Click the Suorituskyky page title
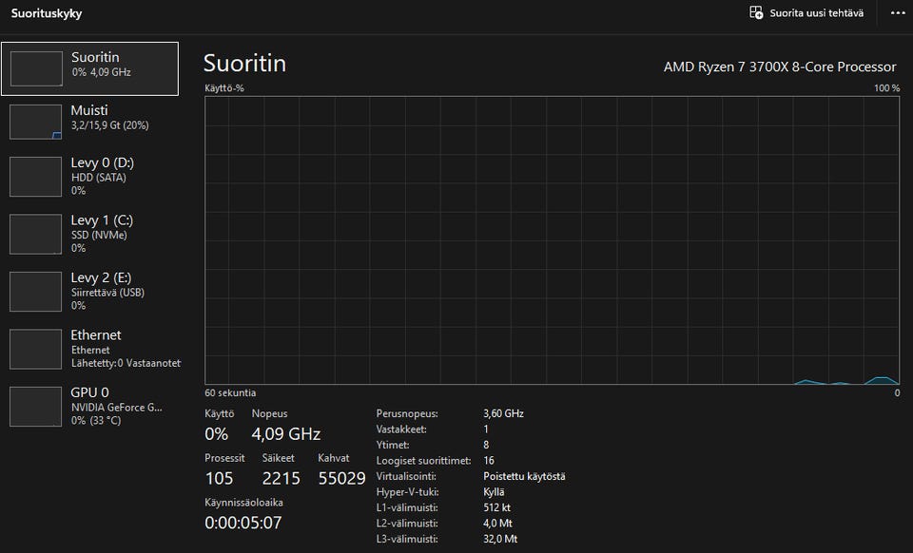The width and height of the screenshot is (913, 553). click(47, 13)
